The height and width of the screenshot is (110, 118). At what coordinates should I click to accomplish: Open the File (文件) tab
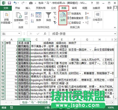coord(6,8)
